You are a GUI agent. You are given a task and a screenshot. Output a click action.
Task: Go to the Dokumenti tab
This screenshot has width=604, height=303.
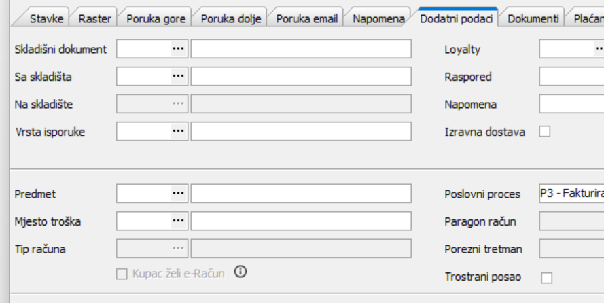click(x=534, y=18)
